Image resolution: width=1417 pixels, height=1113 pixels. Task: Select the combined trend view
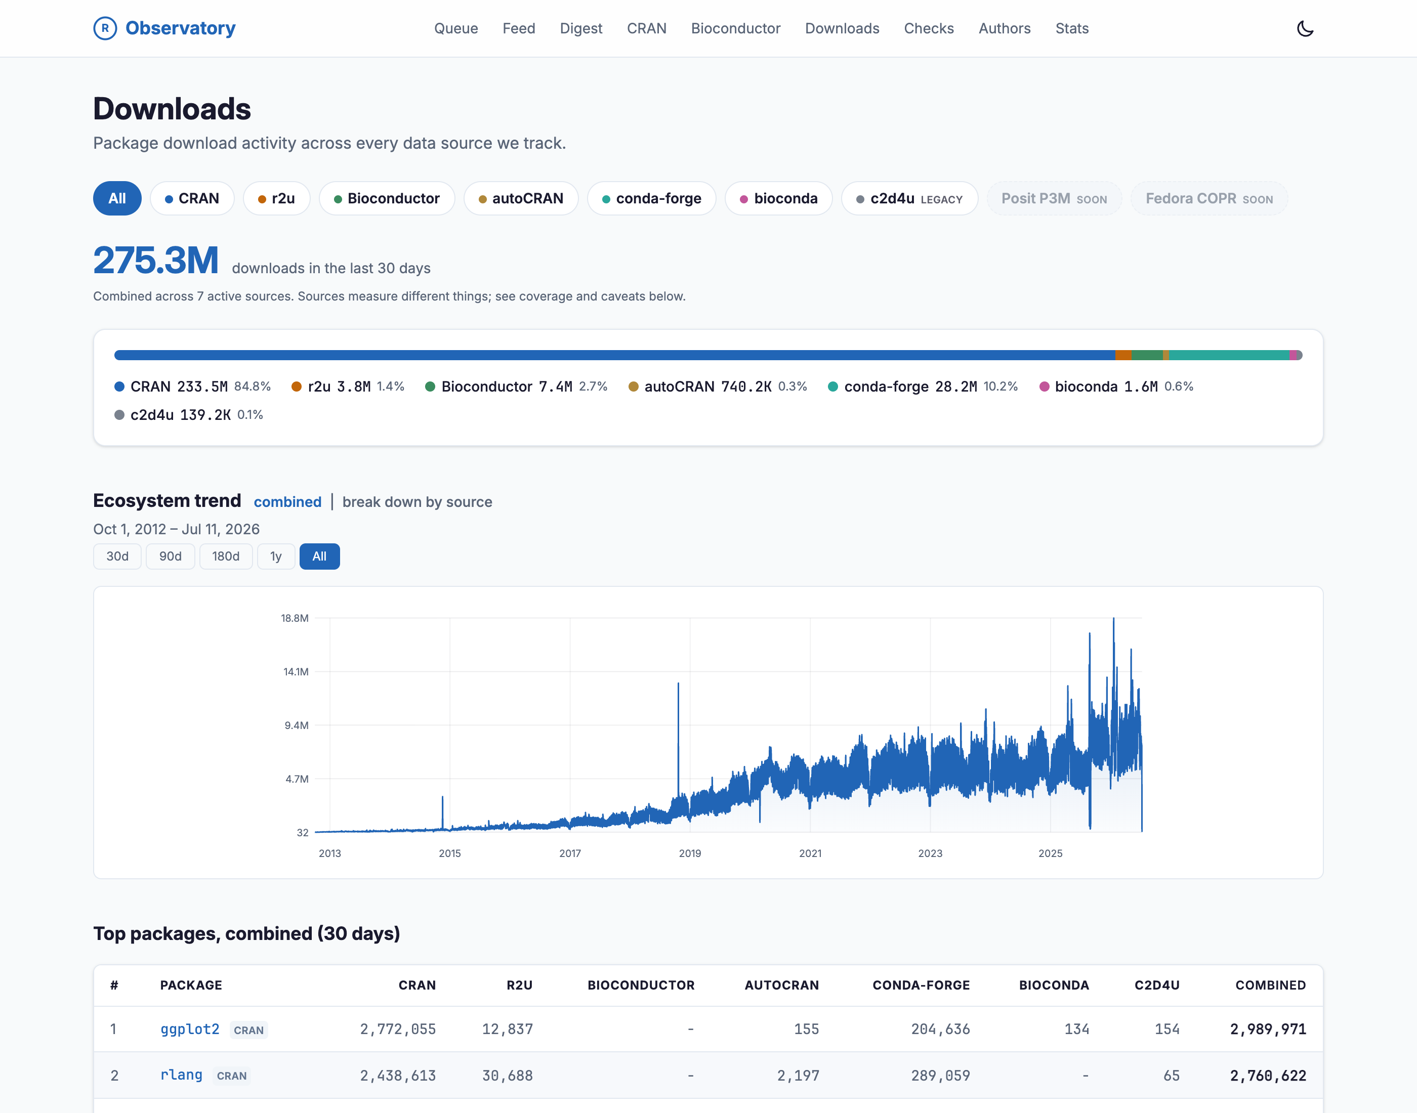287,502
